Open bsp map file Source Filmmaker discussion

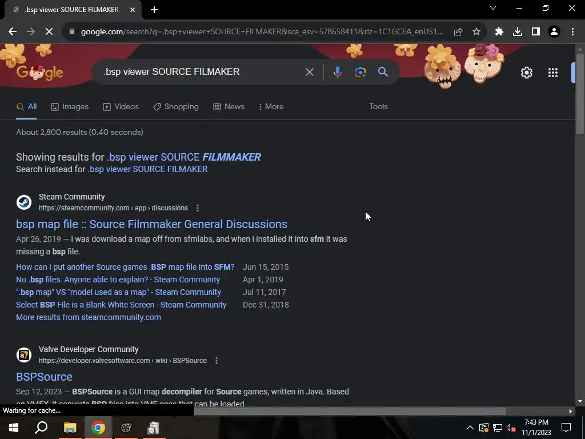(151, 224)
